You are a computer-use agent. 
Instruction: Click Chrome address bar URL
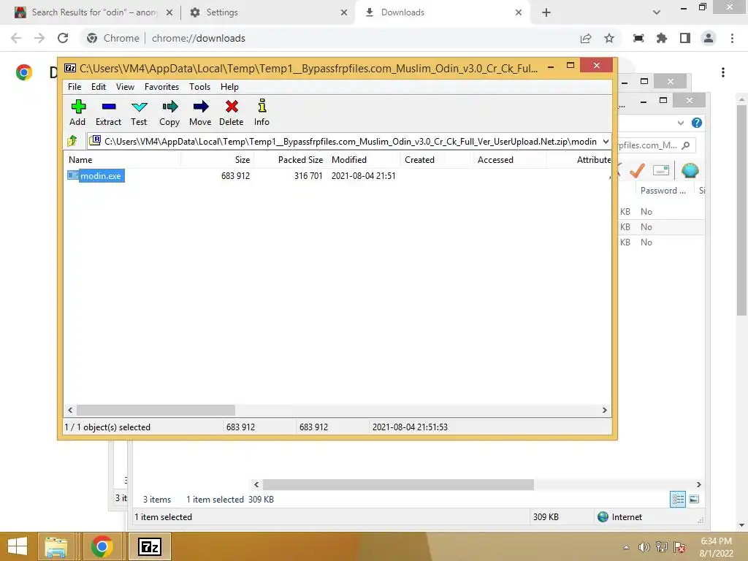(x=199, y=38)
